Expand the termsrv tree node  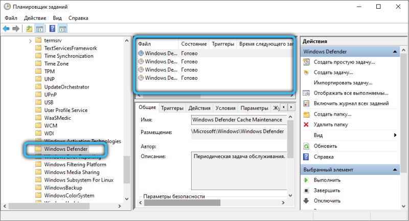pyautogui.click(x=30, y=41)
